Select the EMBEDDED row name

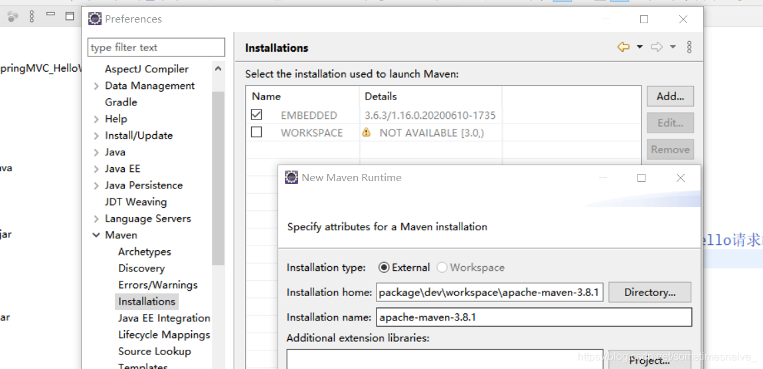tap(309, 115)
